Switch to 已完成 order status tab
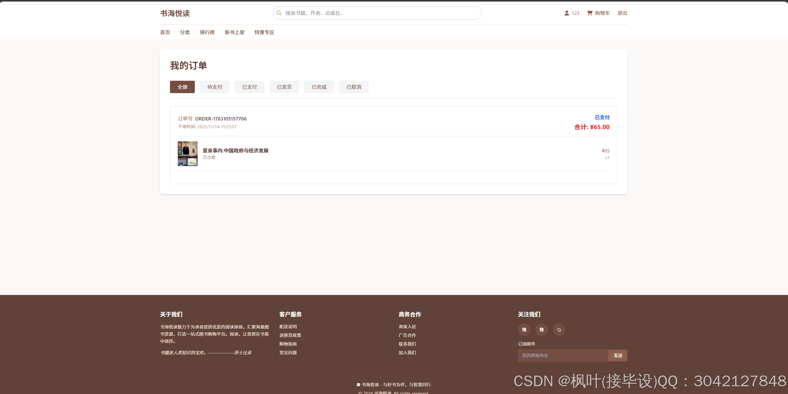The width and height of the screenshot is (788, 394). (x=319, y=87)
